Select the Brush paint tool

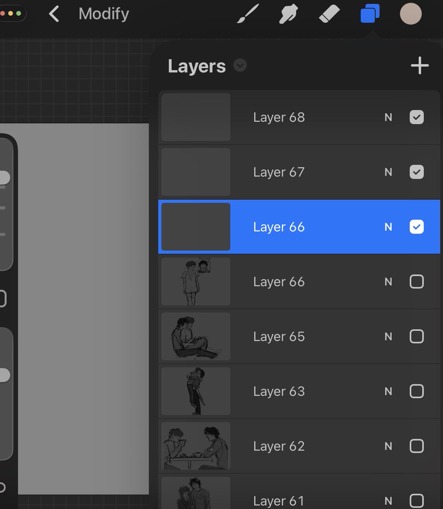pyautogui.click(x=247, y=14)
